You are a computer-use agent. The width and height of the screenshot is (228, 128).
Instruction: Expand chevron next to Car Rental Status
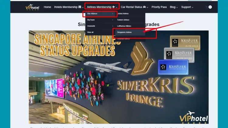pyautogui.click(x=147, y=7)
